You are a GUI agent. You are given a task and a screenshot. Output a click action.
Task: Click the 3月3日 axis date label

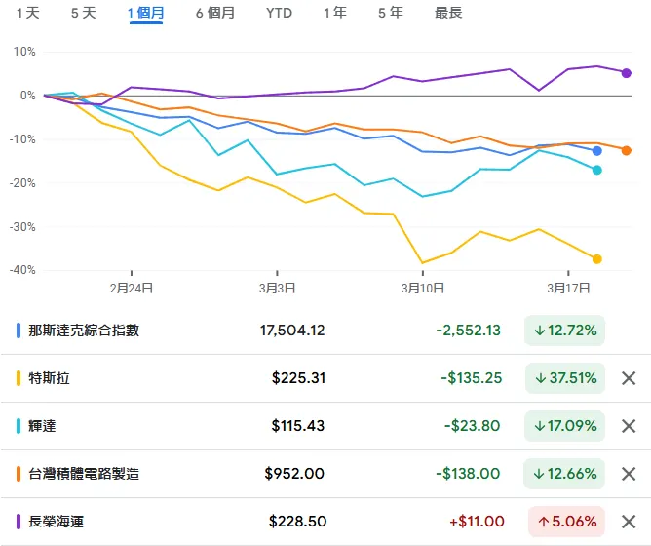277,288
